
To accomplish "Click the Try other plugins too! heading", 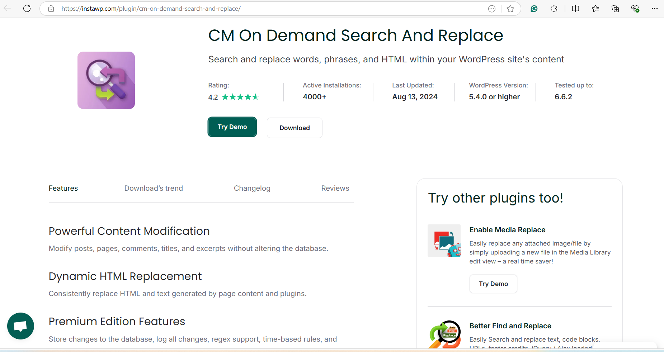I will 495,198.
